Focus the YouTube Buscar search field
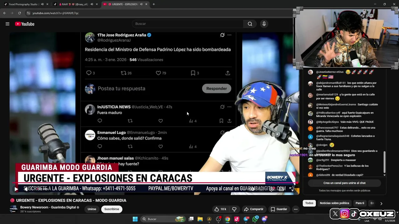Screen dimensions: 399x224 (x=188, y=24)
